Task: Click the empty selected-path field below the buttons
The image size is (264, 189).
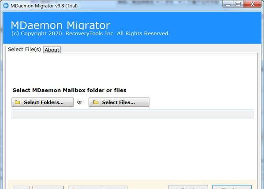Action: (132, 115)
